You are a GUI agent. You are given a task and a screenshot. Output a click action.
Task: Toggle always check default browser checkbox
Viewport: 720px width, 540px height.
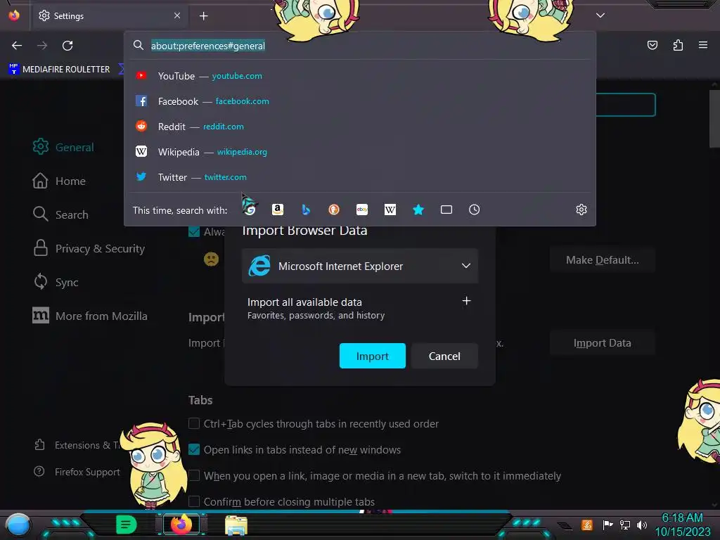coord(194,231)
